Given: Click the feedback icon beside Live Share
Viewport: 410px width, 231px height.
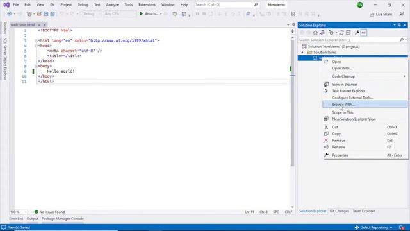Looking at the screenshot, I should (x=402, y=14).
